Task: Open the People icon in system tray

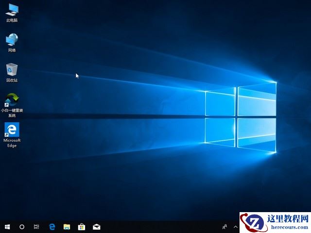Action: click(225, 227)
